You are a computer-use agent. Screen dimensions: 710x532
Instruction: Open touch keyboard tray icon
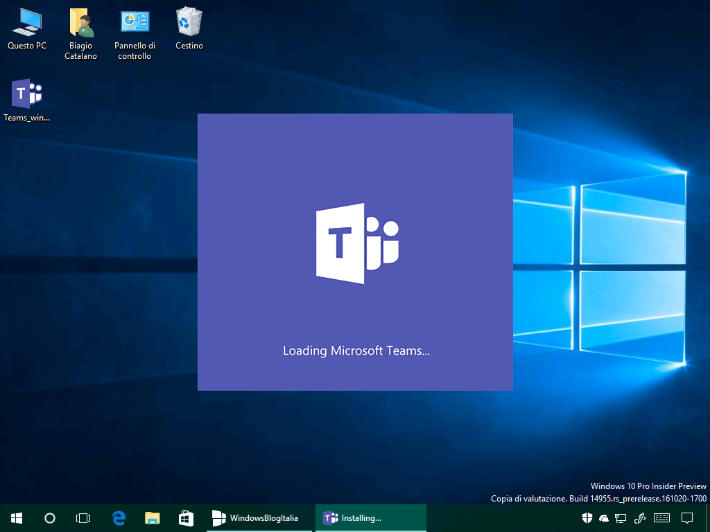coord(662,518)
